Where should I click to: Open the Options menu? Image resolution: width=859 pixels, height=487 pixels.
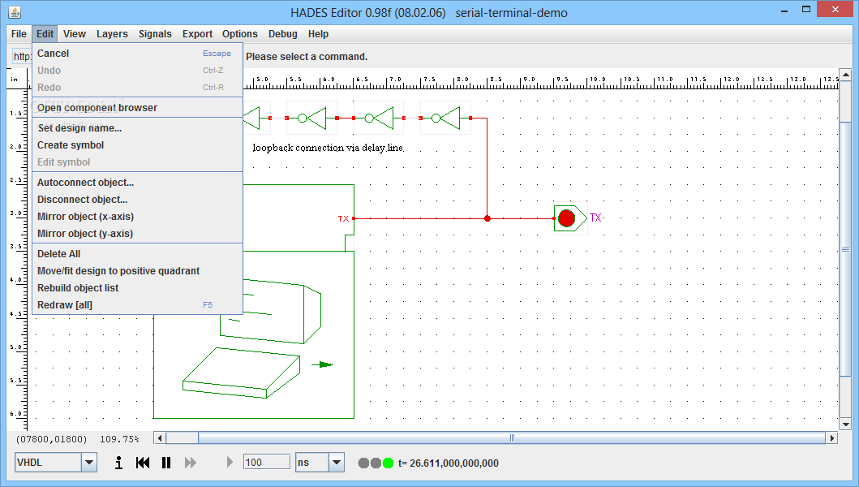click(240, 34)
